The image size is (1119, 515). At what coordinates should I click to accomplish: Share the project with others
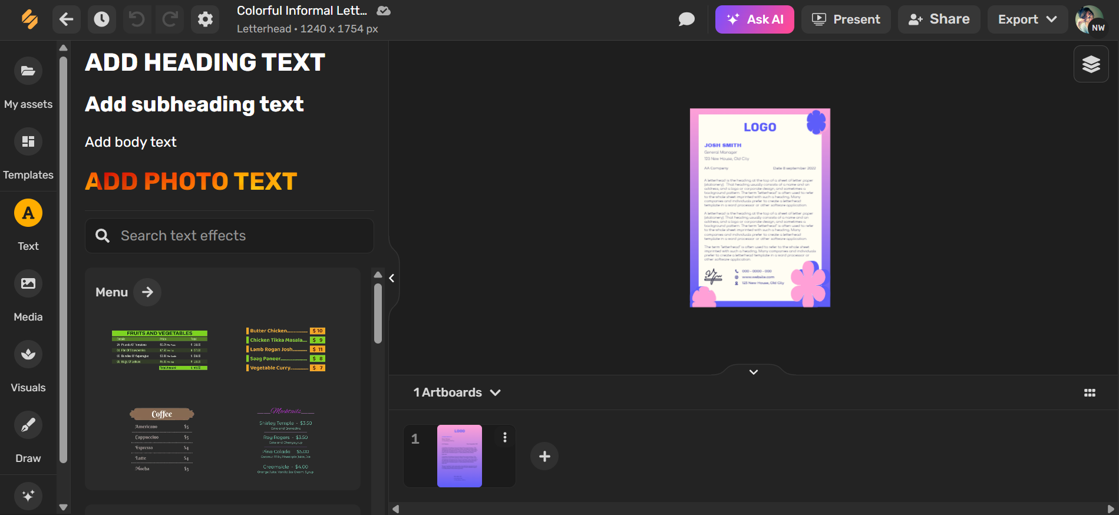click(939, 19)
